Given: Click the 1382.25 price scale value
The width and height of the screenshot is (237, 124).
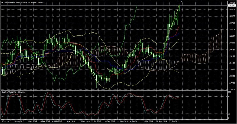Looking at the screenshot, I should 232,30.
